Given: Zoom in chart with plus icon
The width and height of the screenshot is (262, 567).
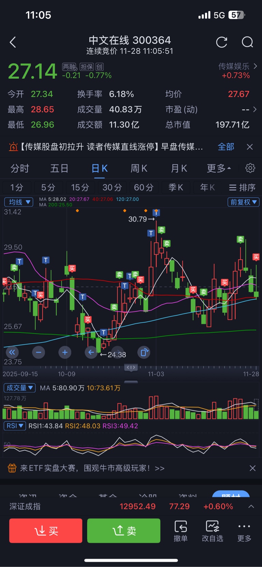Looking at the screenshot, I should pyautogui.click(x=65, y=352).
